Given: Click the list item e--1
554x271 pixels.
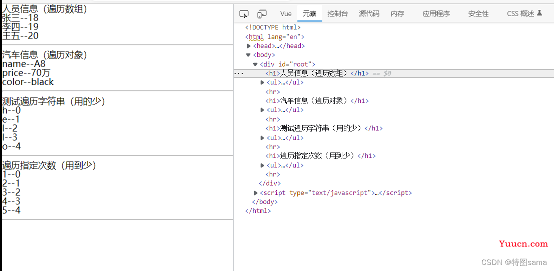Looking at the screenshot, I should pyautogui.click(x=11, y=119).
